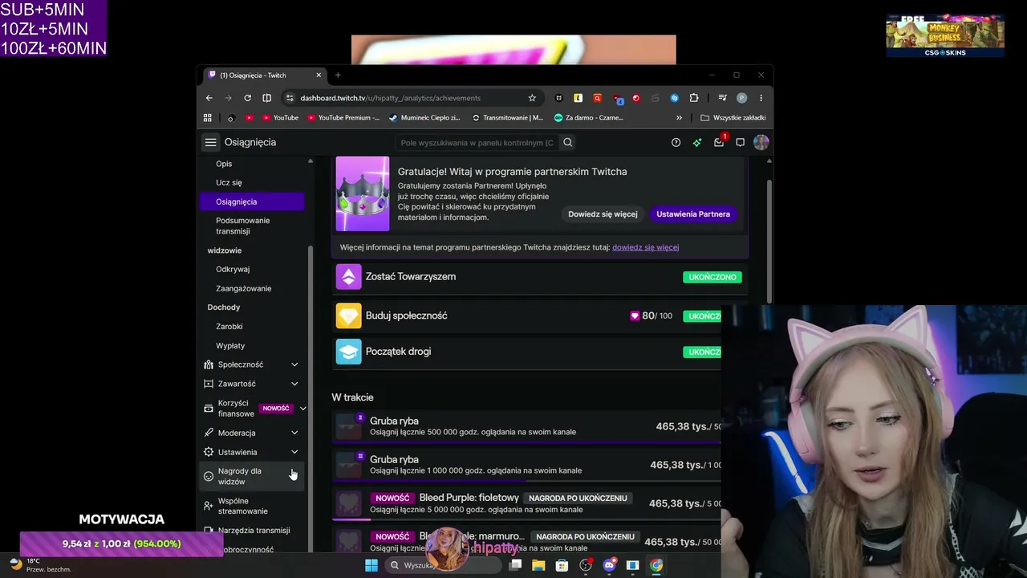Click the dashboard search magnifier icon

pos(567,142)
